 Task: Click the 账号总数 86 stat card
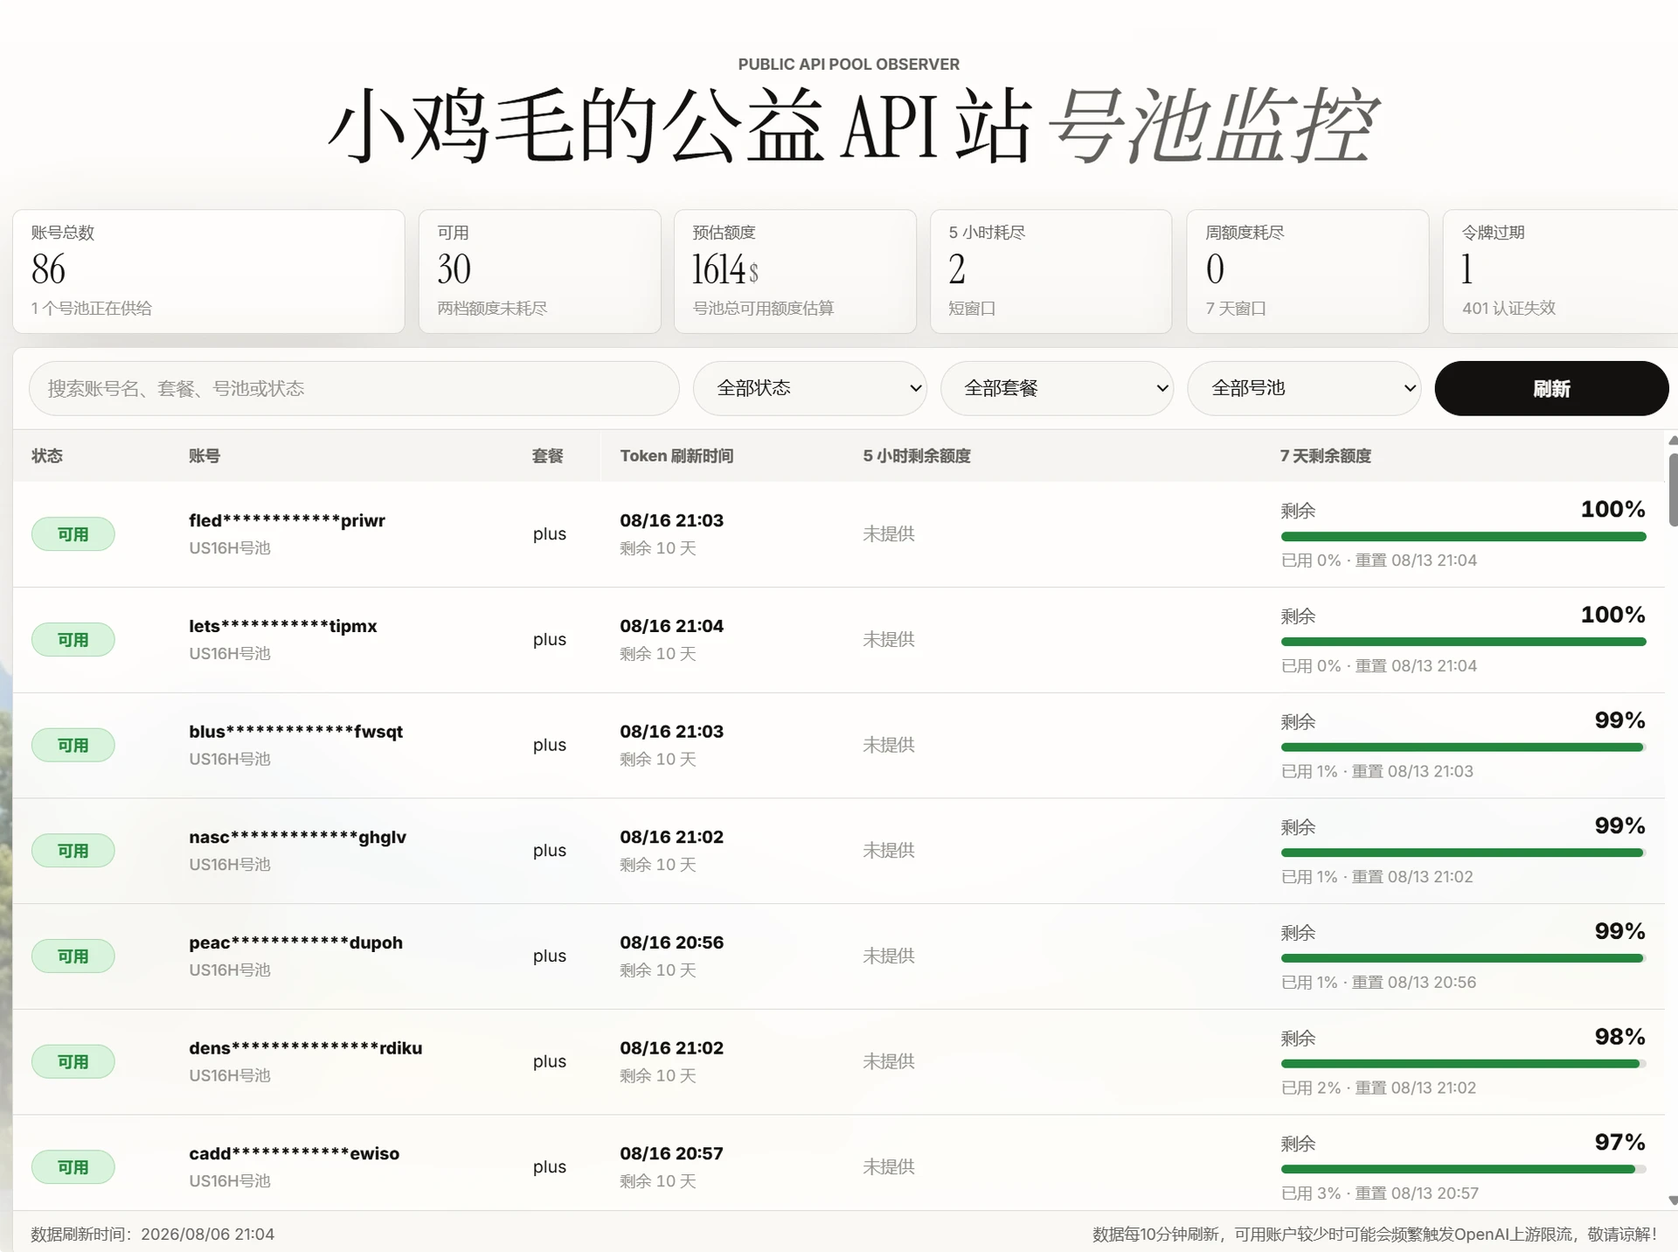(x=209, y=271)
